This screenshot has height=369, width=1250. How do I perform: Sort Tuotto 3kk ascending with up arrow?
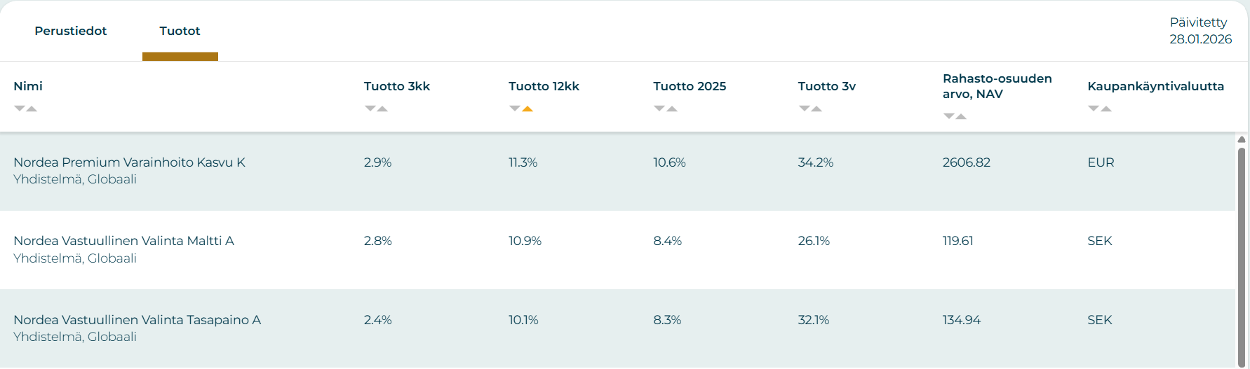click(382, 109)
